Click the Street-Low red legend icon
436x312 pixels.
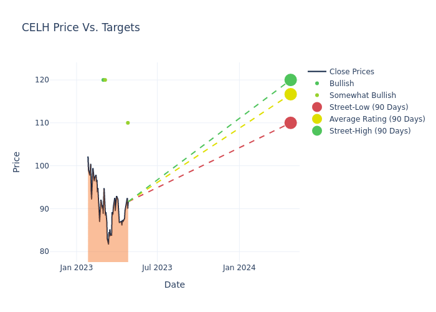(317, 107)
